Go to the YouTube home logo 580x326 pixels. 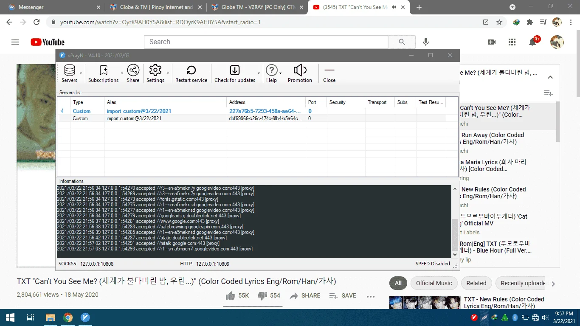tap(48, 42)
